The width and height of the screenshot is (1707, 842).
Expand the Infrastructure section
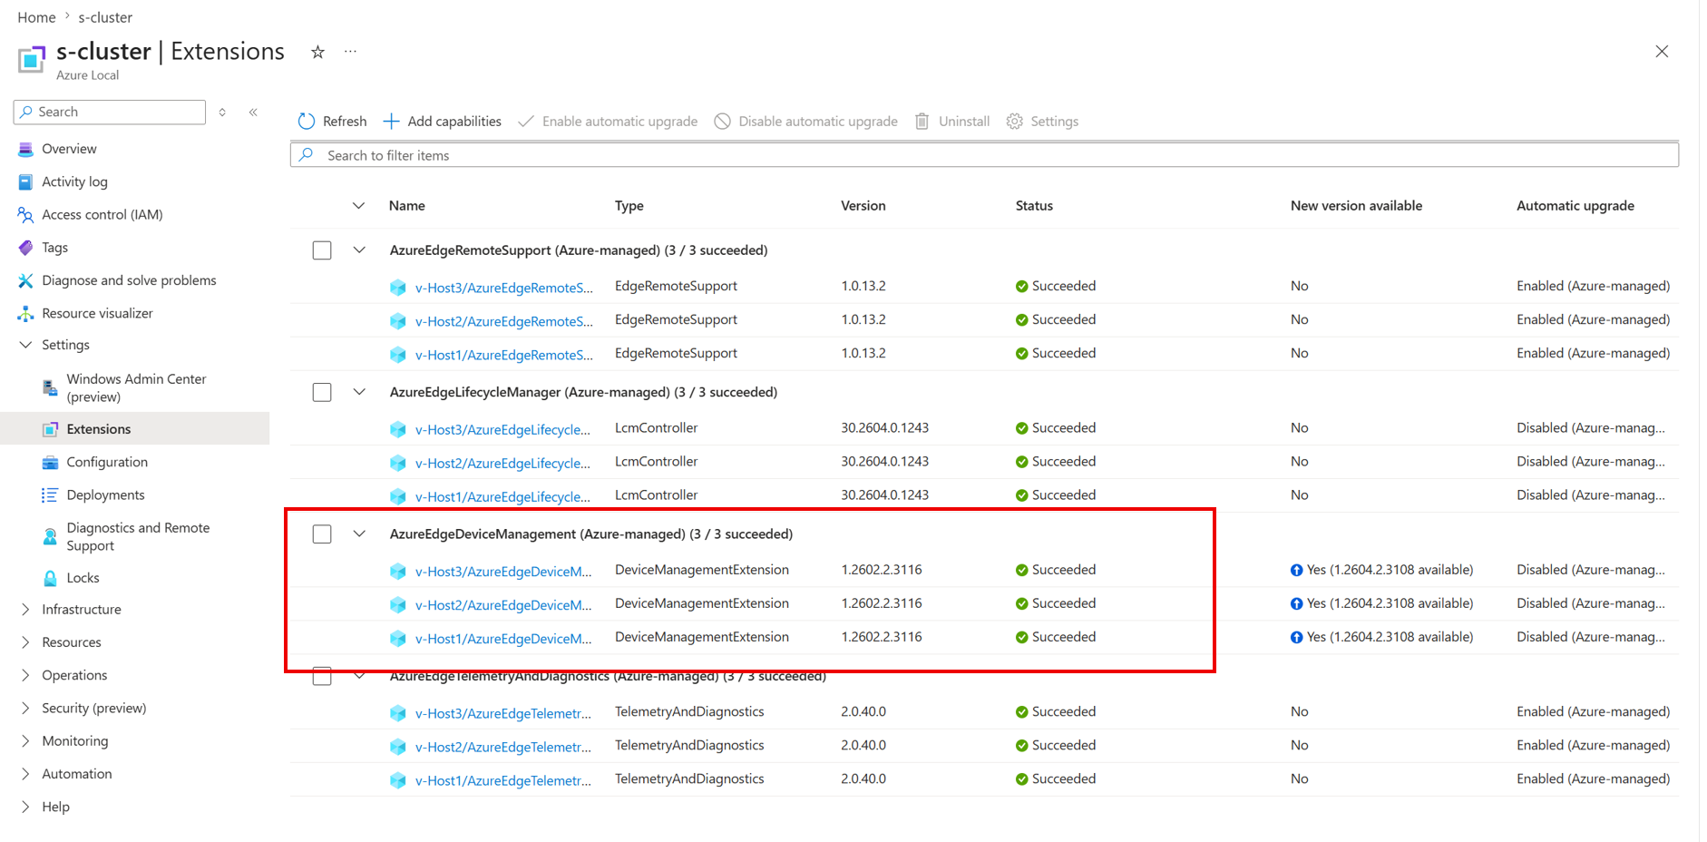[x=25, y=610]
